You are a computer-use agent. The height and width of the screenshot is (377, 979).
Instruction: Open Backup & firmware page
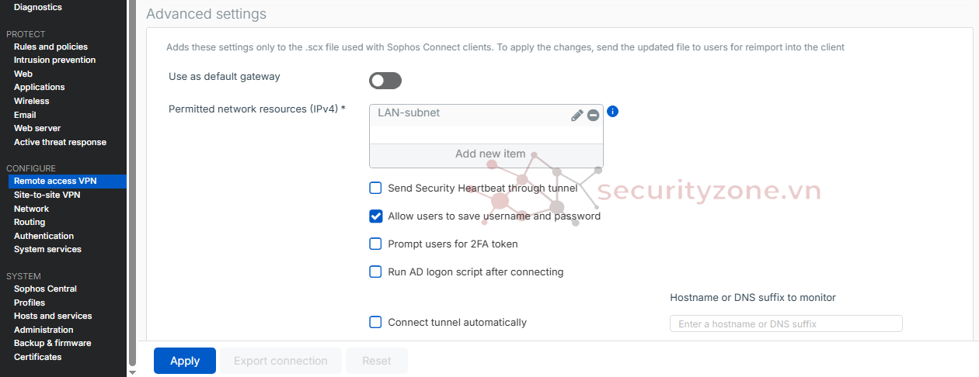point(52,344)
